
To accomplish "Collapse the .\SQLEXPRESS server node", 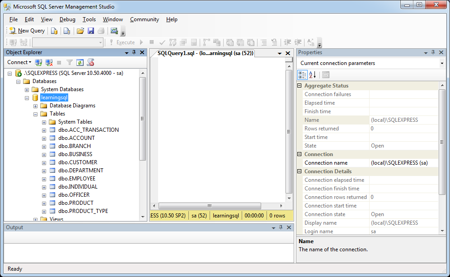I will coord(10,74).
